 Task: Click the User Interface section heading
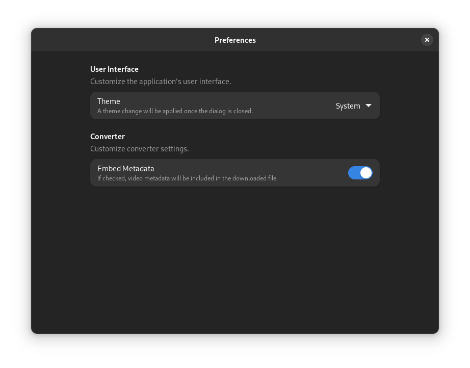114,69
